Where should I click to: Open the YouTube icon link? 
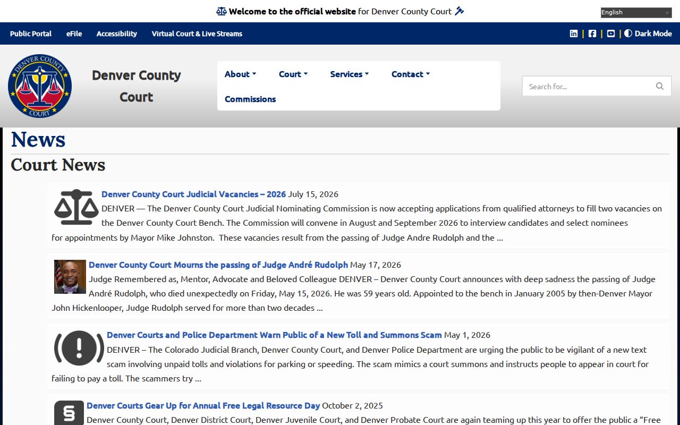pyautogui.click(x=611, y=33)
